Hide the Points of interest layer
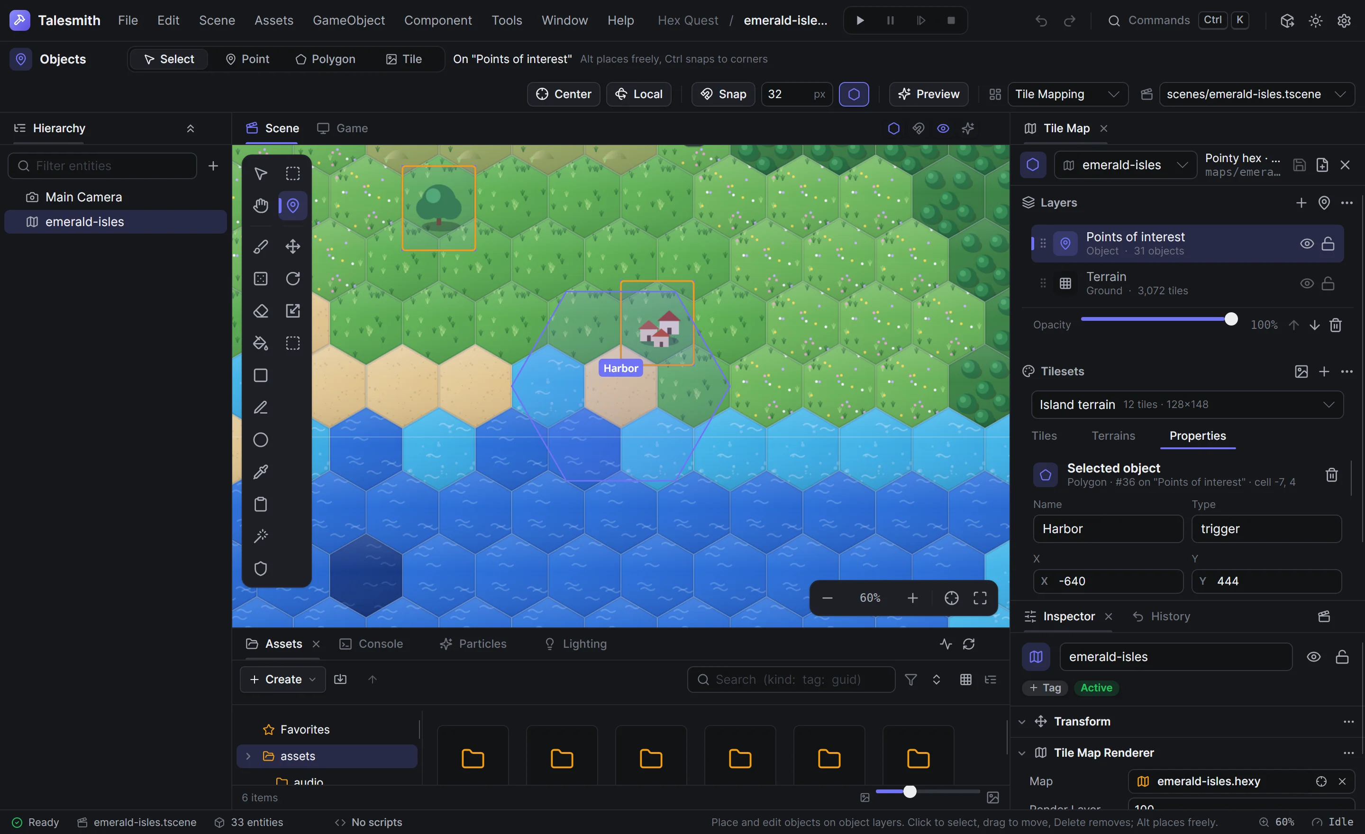 coord(1306,244)
